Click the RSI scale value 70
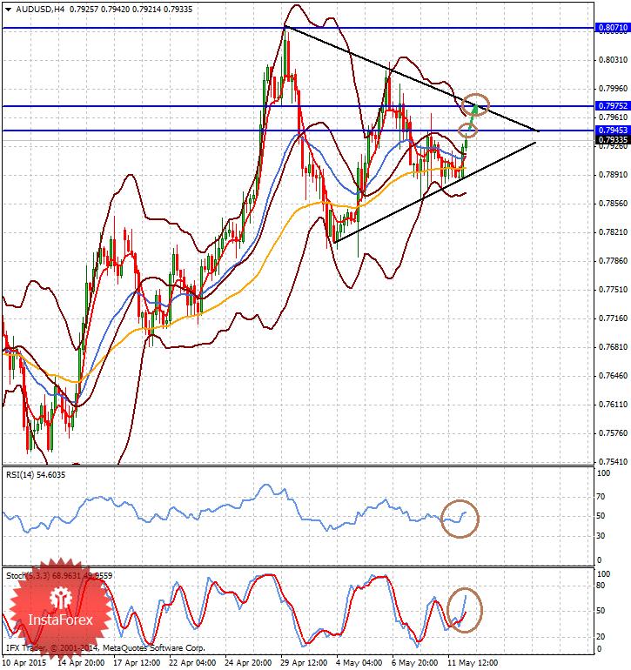This screenshot has height=670, width=631. point(601,497)
